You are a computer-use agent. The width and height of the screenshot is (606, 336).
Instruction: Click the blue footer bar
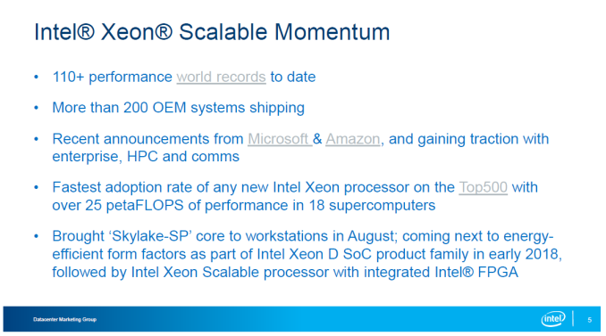[302, 319]
